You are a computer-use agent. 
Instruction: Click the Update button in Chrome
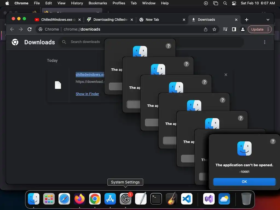257,30
